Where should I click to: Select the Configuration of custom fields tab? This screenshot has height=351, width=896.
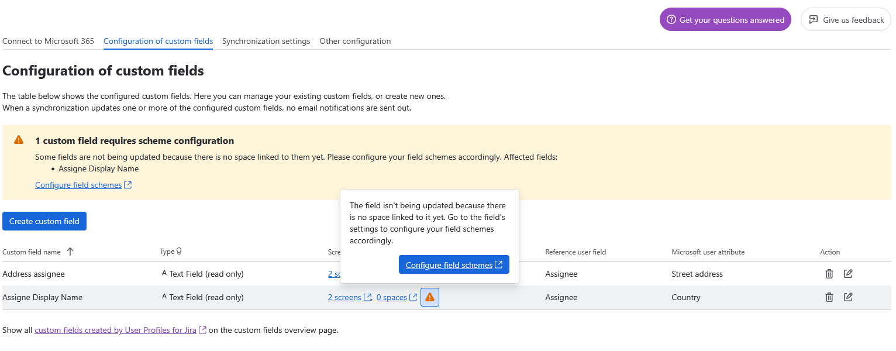(x=158, y=42)
